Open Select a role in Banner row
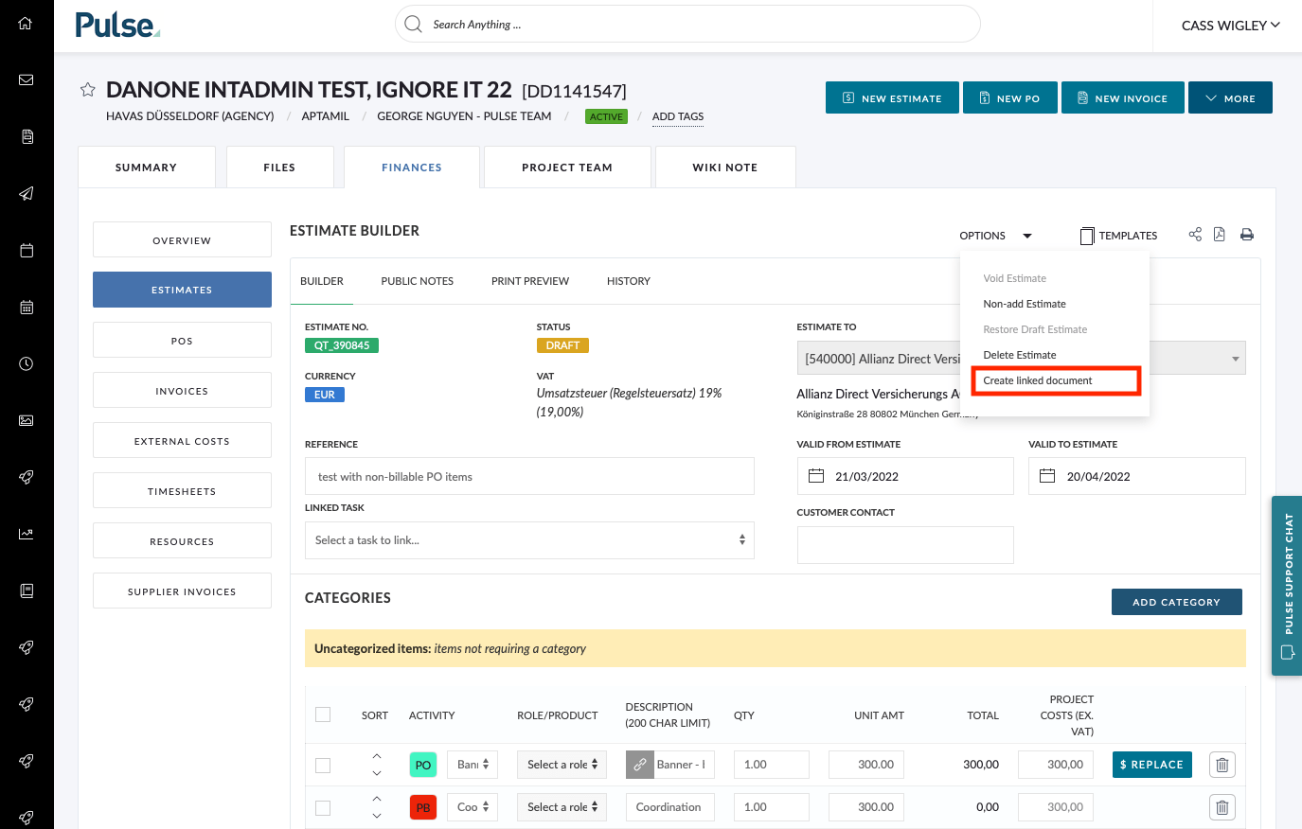 click(x=562, y=765)
